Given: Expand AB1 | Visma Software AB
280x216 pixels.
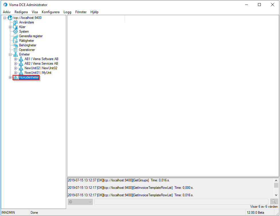Looking at the screenshot, I should tap(16, 59).
